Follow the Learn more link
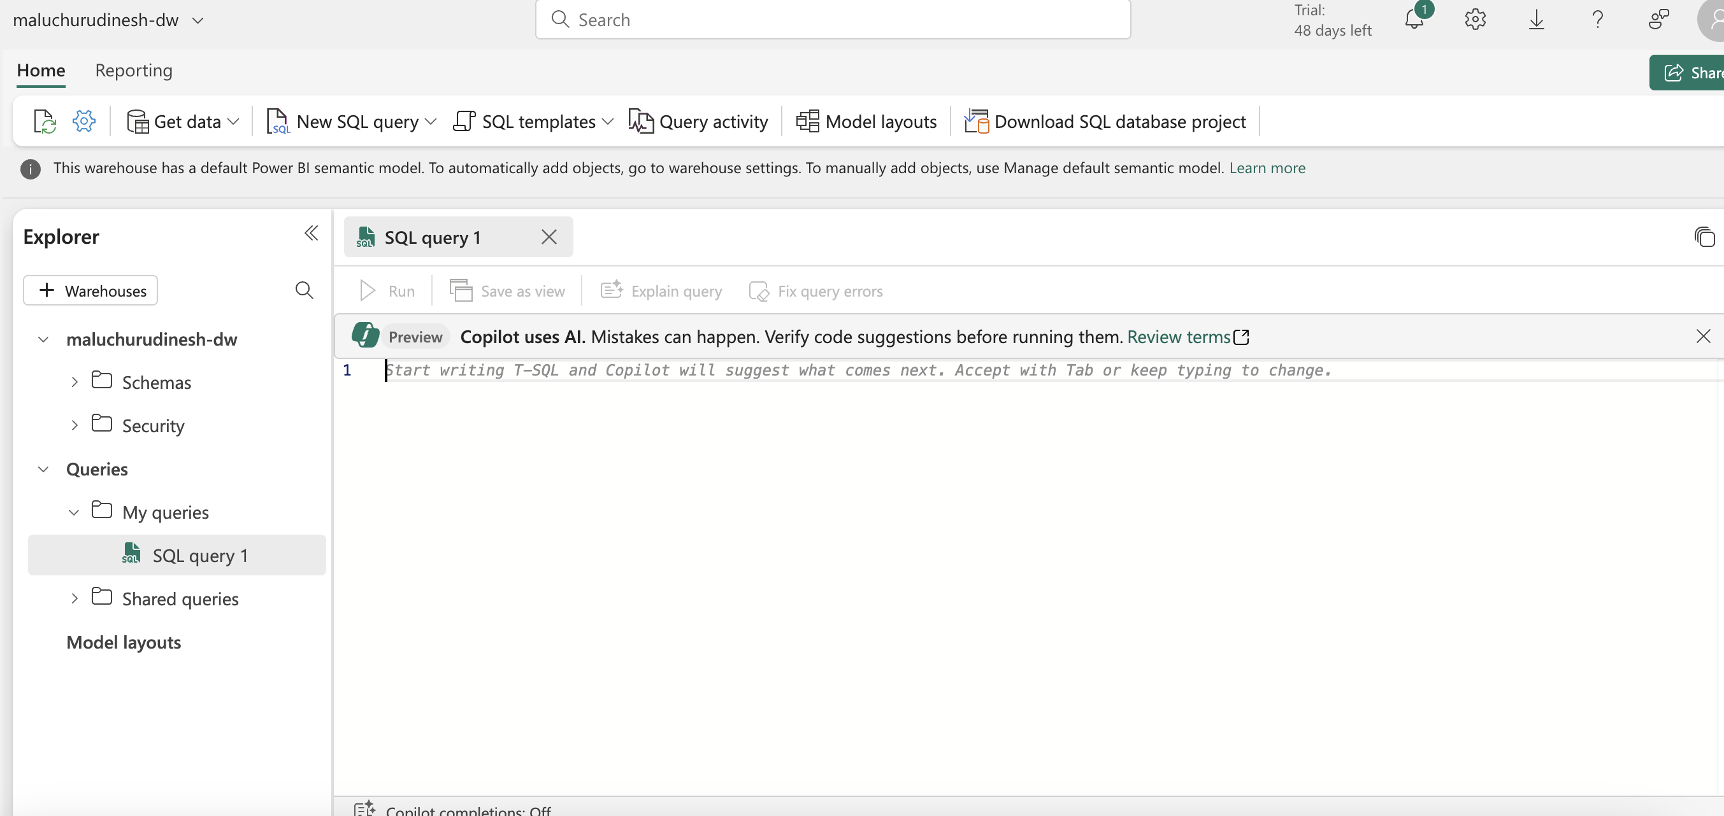The image size is (1724, 816). click(1267, 168)
